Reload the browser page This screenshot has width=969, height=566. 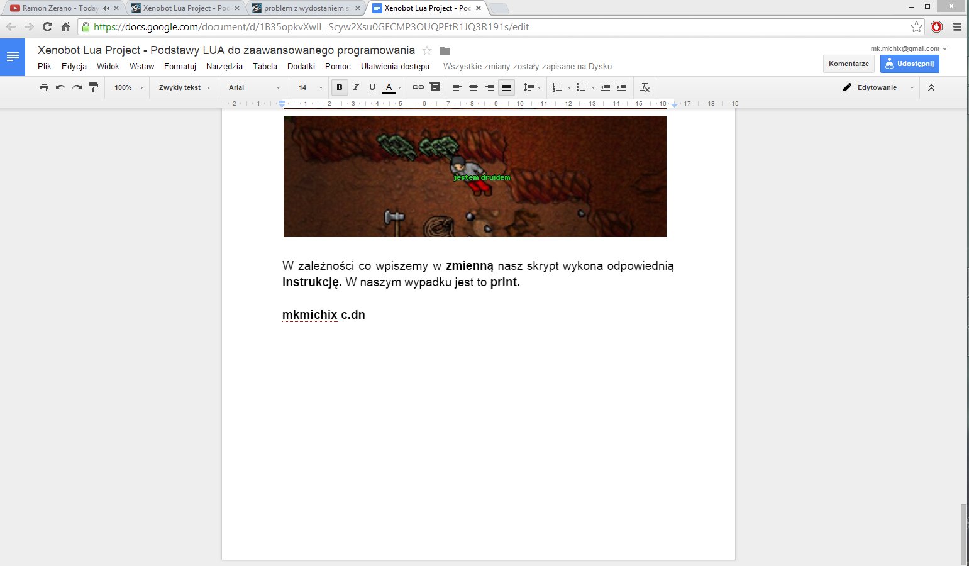point(47,26)
